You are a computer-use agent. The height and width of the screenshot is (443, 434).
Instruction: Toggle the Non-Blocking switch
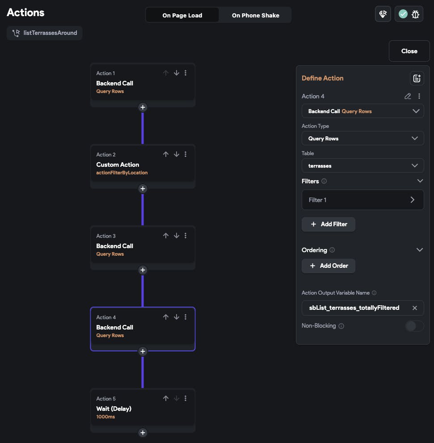point(414,326)
